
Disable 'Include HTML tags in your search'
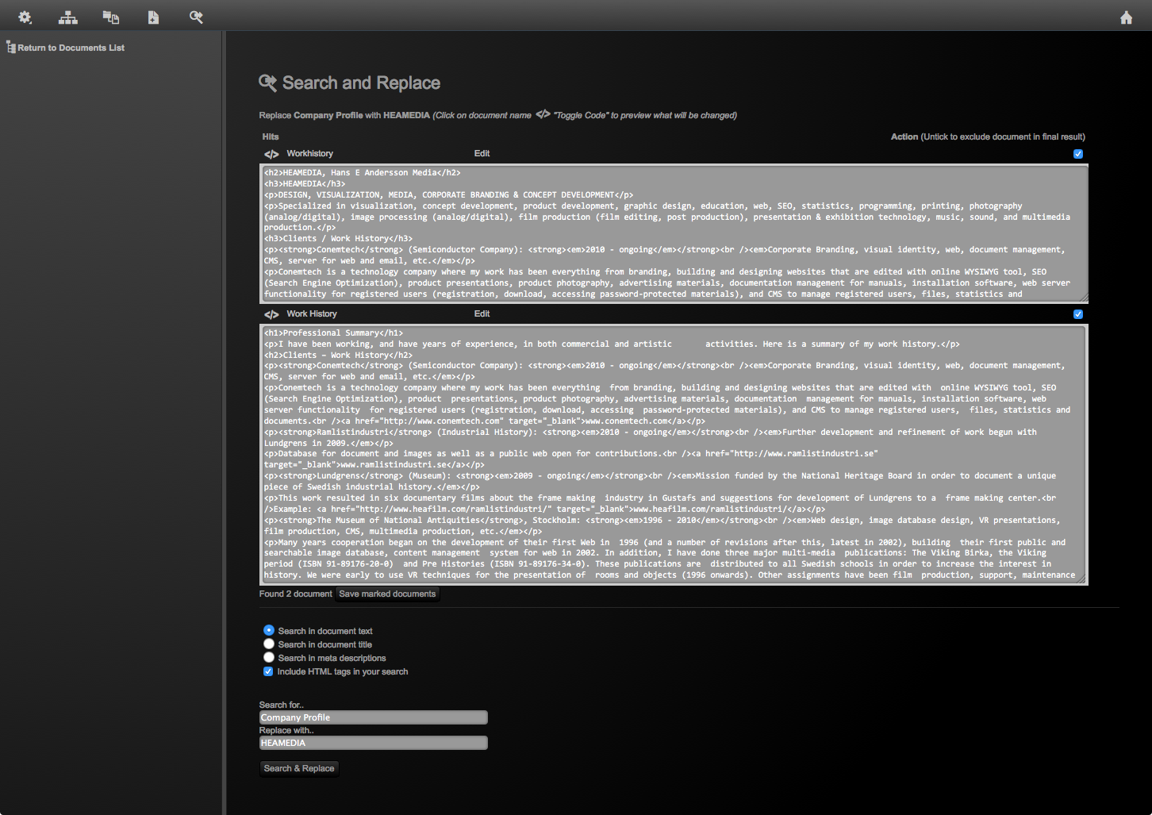pos(268,671)
